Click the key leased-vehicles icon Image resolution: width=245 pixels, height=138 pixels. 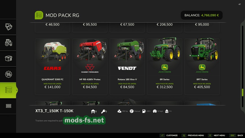103,111
